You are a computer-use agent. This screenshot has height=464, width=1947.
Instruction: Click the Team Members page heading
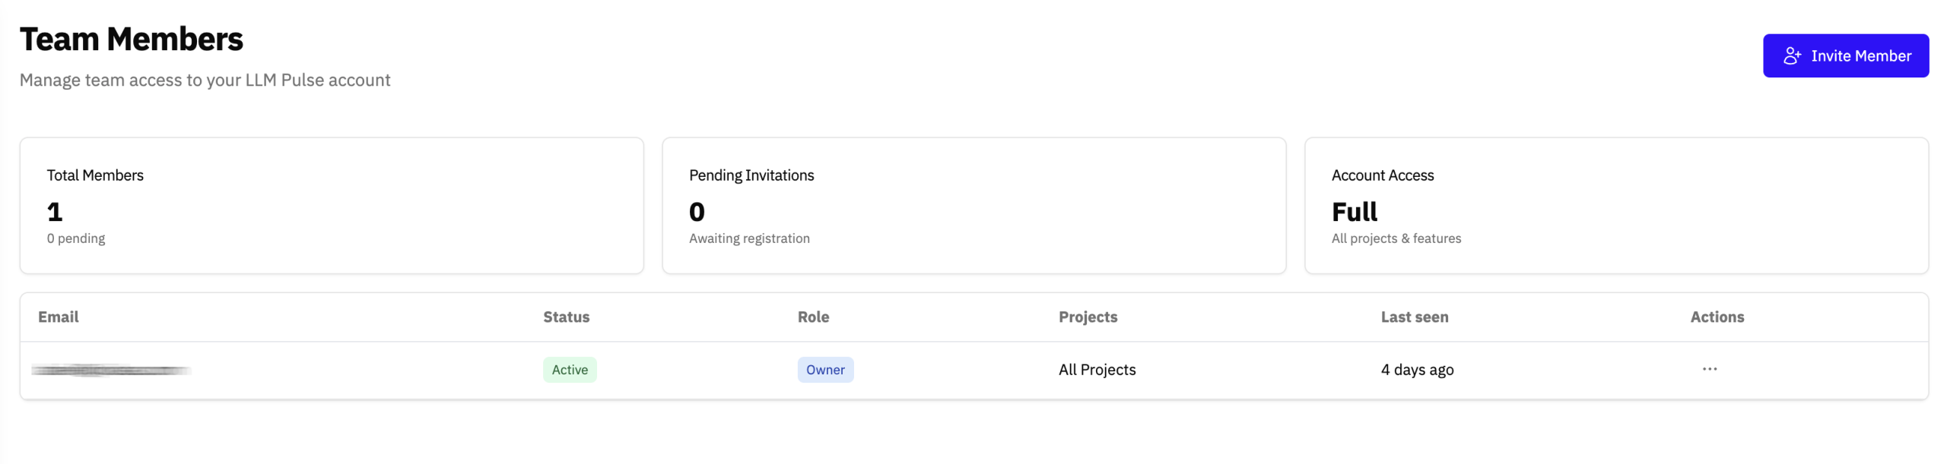[131, 39]
